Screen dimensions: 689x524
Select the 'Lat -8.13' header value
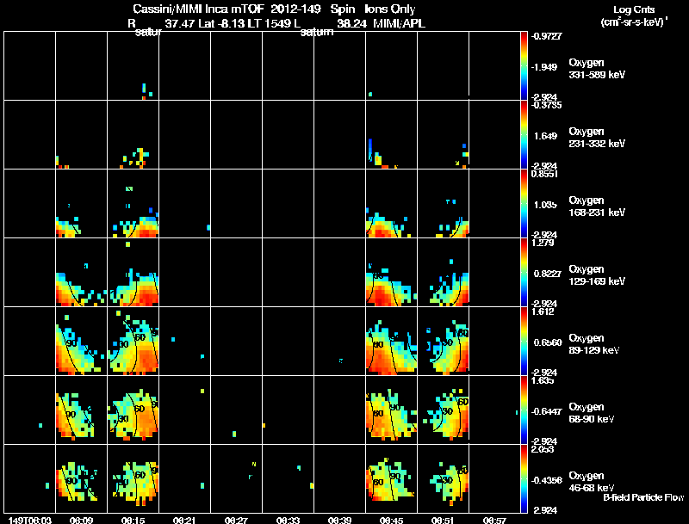pyautogui.click(x=221, y=24)
